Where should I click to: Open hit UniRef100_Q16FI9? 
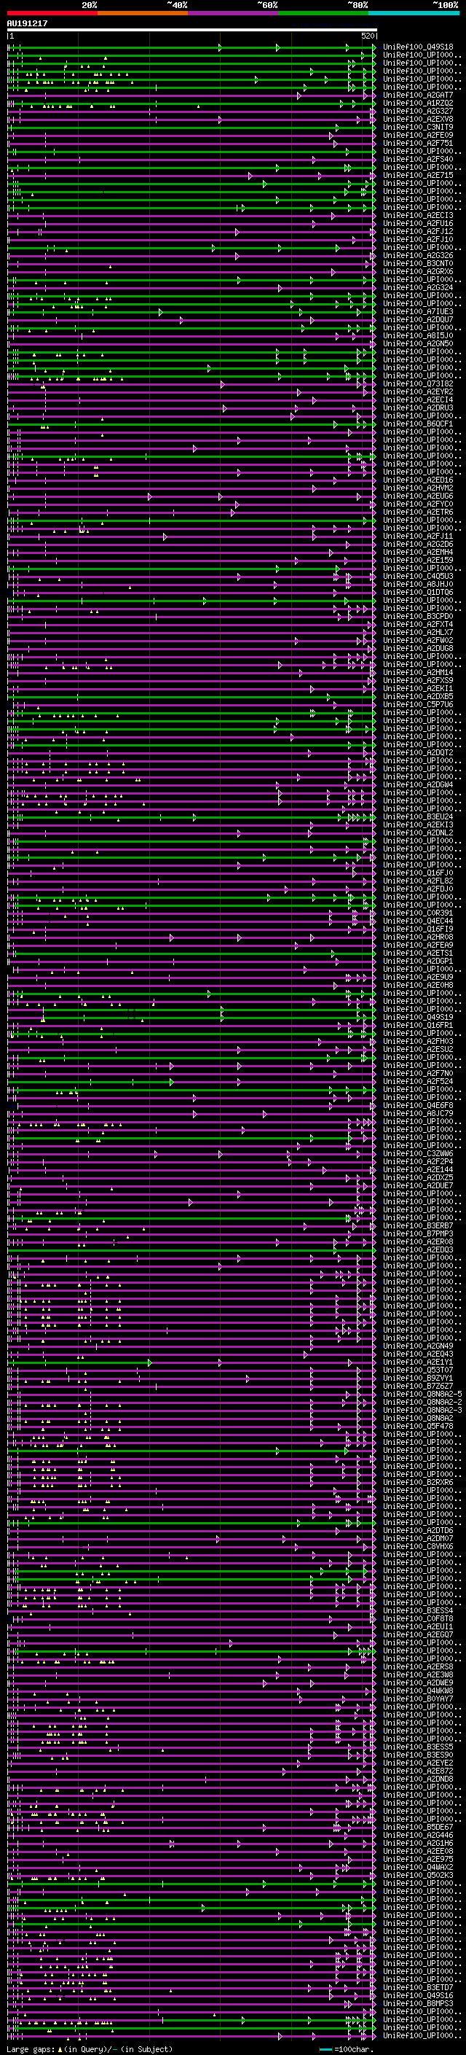pyautogui.click(x=418, y=929)
